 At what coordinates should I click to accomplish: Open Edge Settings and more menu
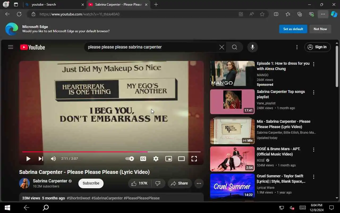323,14
